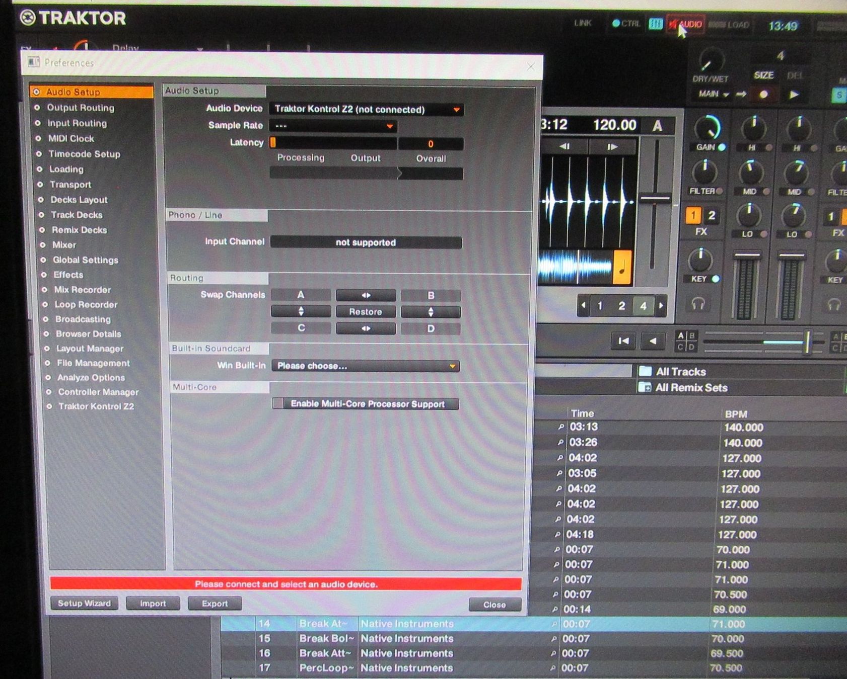
Task: Open the Audio Device dropdown
Action: [367, 109]
